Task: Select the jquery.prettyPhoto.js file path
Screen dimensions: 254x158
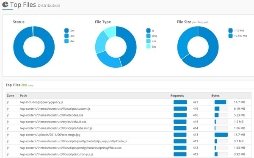Action: tap(73, 141)
